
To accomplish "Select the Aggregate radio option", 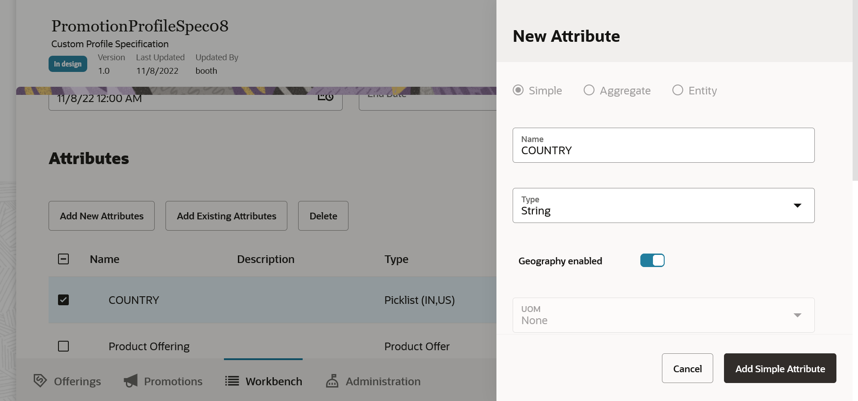I will click(x=589, y=90).
